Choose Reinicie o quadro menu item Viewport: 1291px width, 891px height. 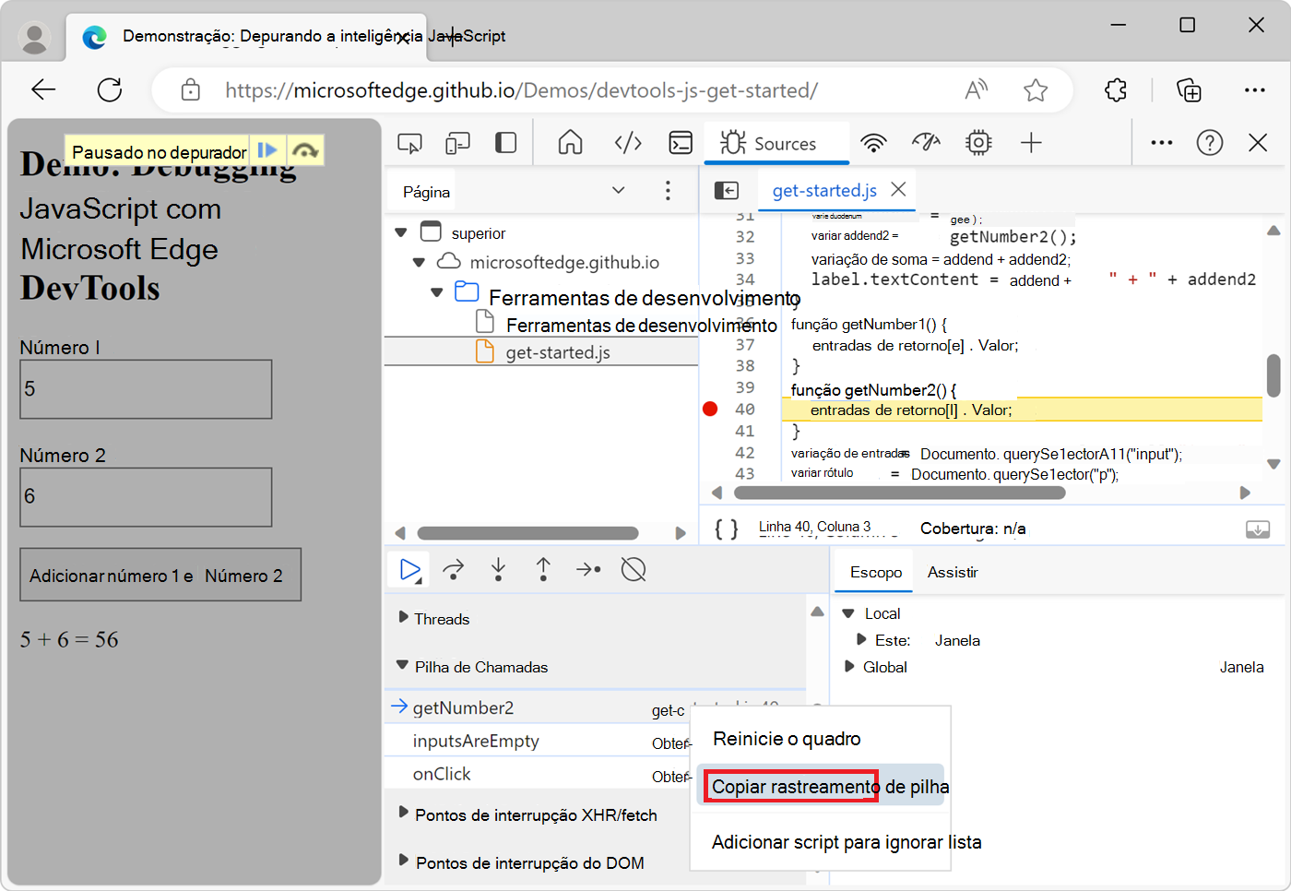click(x=821, y=739)
